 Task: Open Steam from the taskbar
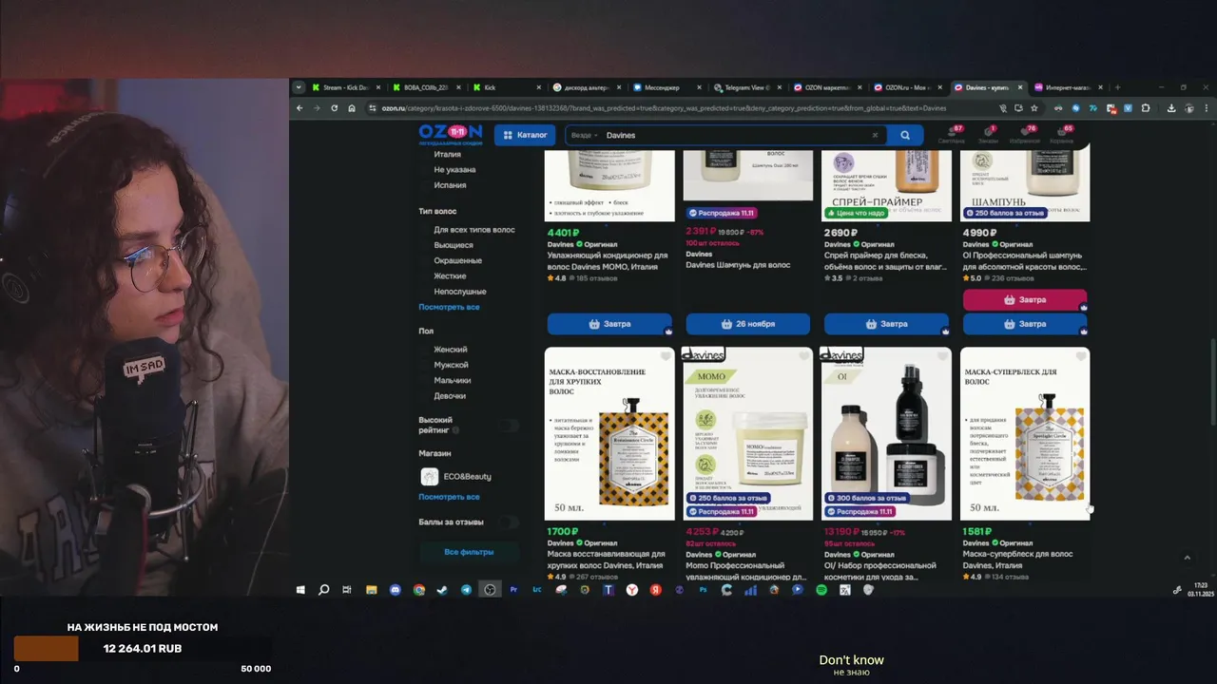click(442, 590)
